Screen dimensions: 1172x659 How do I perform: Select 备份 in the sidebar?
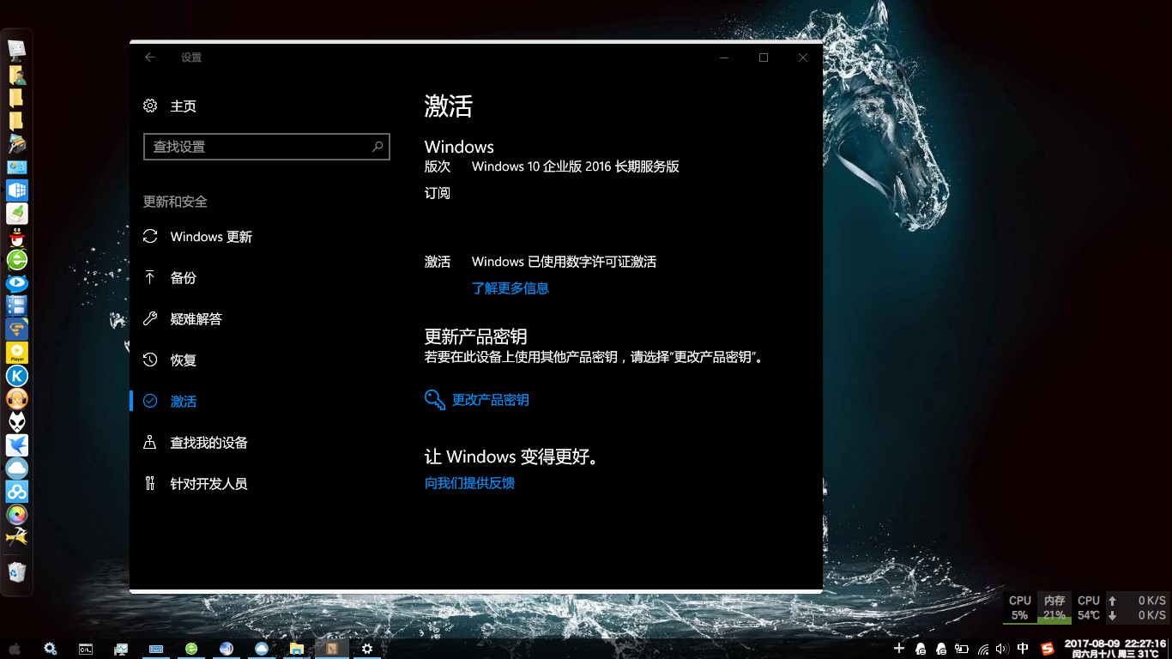tap(170, 278)
